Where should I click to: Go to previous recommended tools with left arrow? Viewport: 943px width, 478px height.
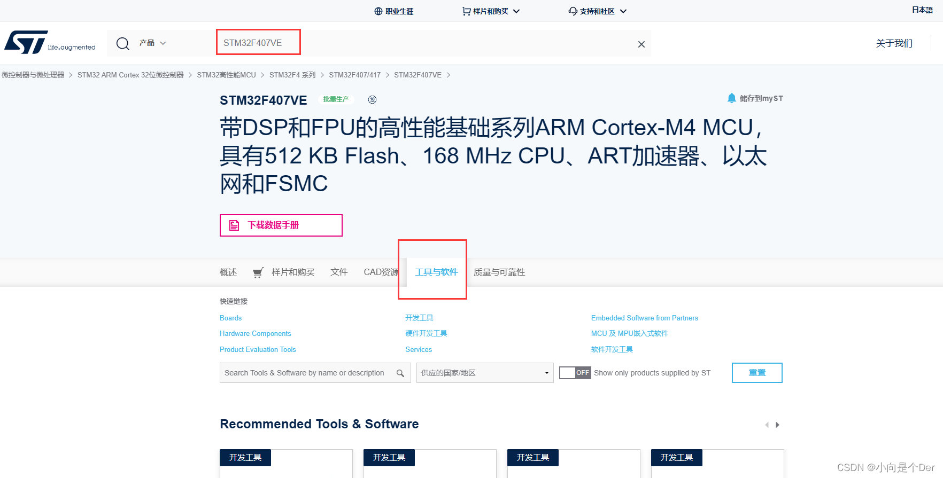point(767,425)
